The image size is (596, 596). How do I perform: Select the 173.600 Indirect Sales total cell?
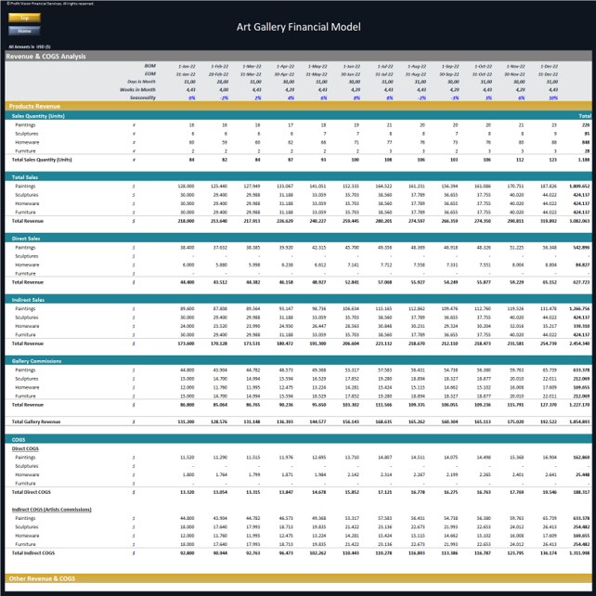tap(186, 343)
